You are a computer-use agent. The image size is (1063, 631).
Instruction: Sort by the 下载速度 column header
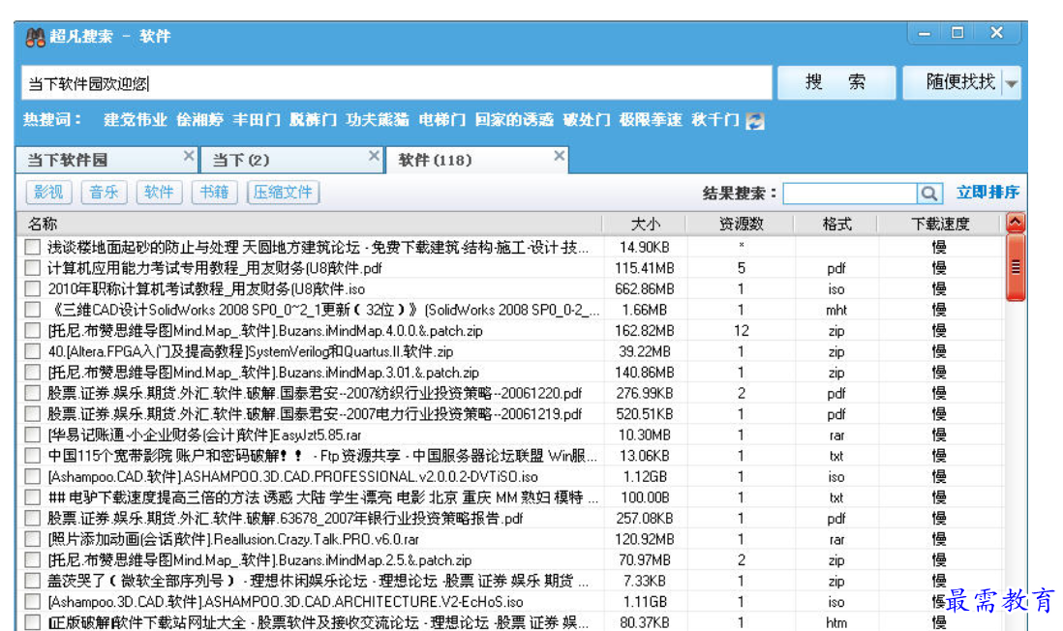tap(940, 224)
